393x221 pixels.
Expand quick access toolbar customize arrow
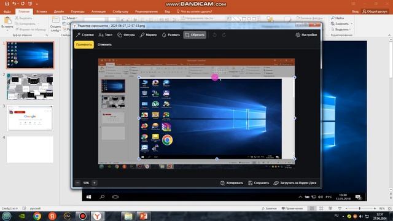pos(37,4)
